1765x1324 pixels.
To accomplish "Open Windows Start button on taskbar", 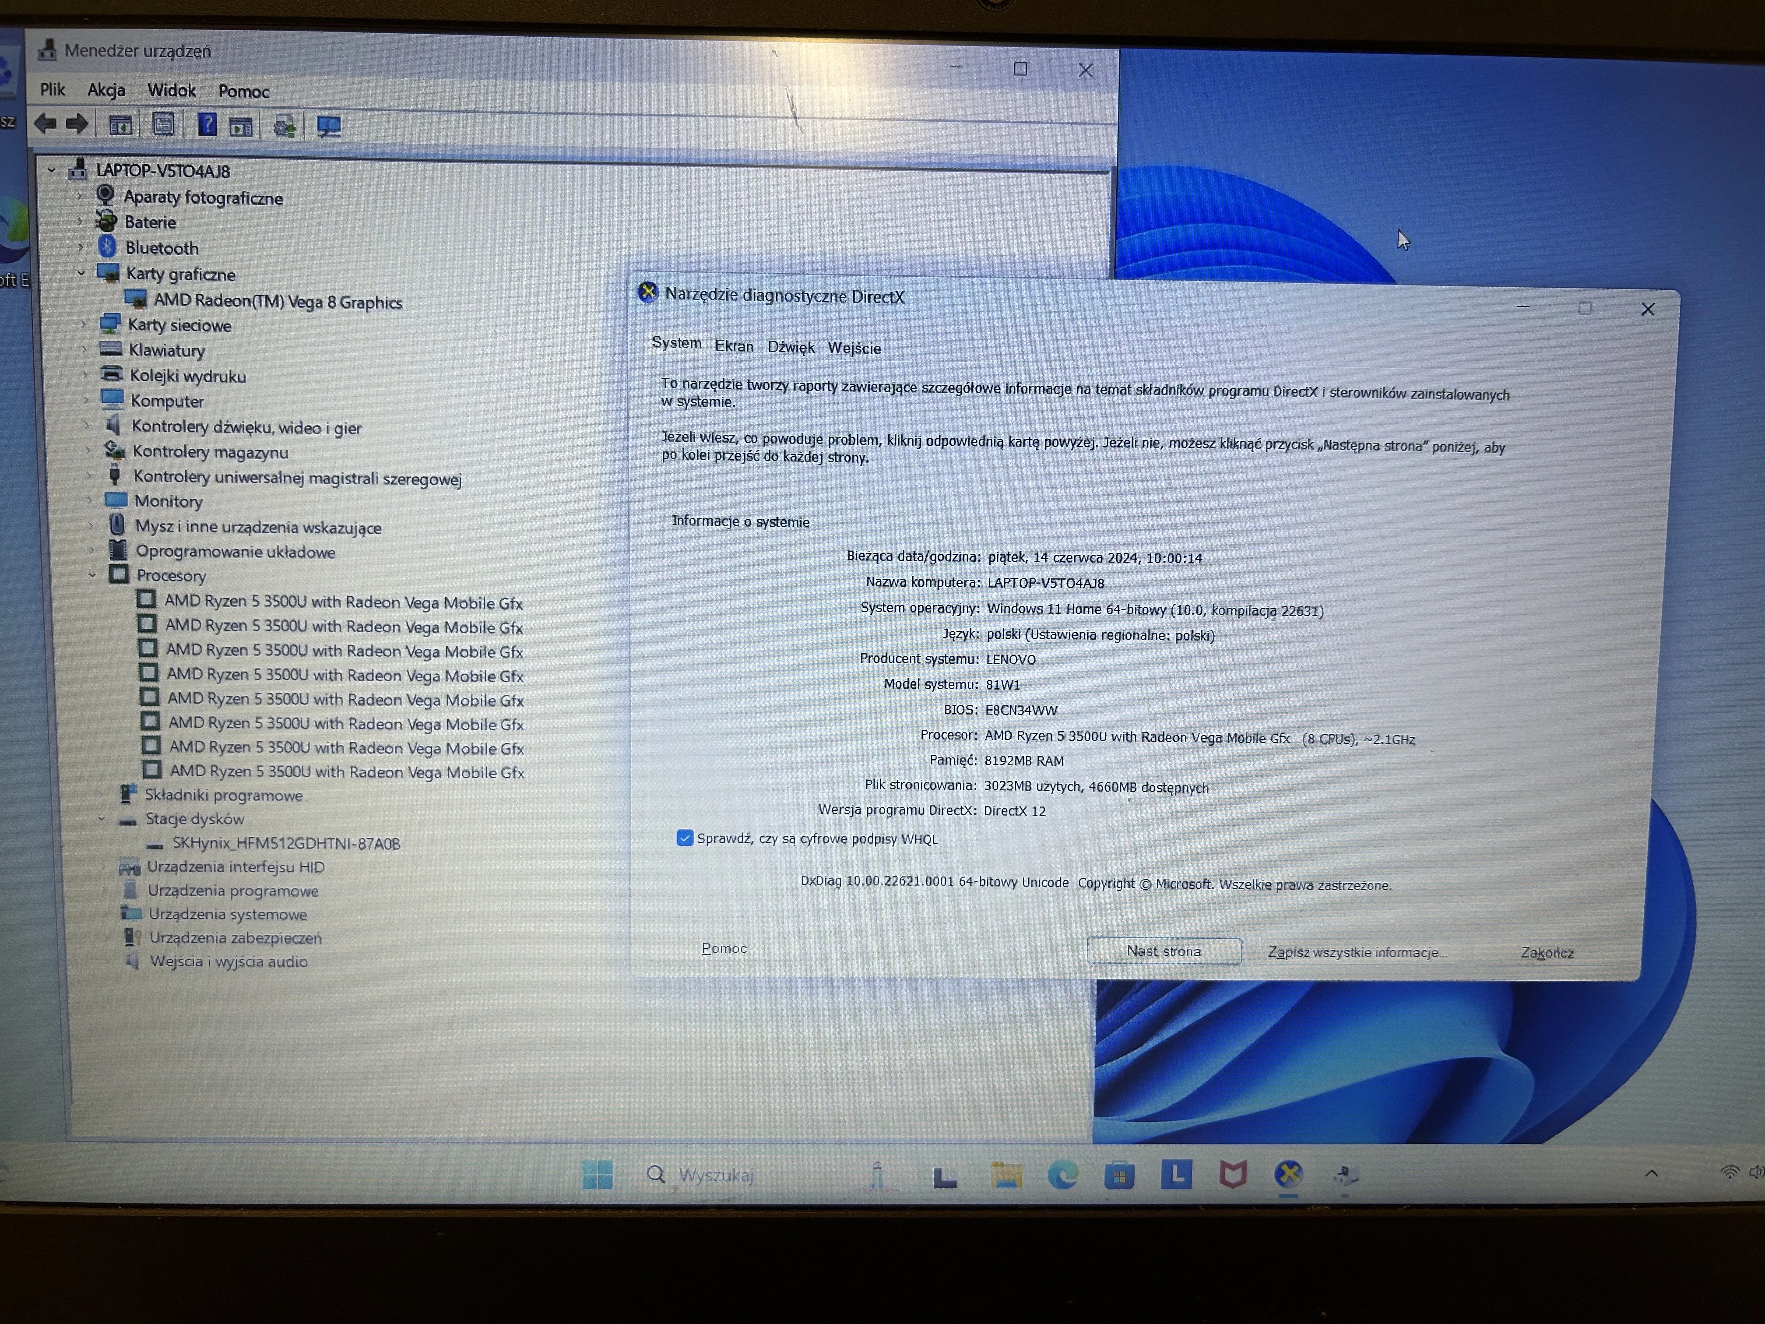I will [x=598, y=1174].
